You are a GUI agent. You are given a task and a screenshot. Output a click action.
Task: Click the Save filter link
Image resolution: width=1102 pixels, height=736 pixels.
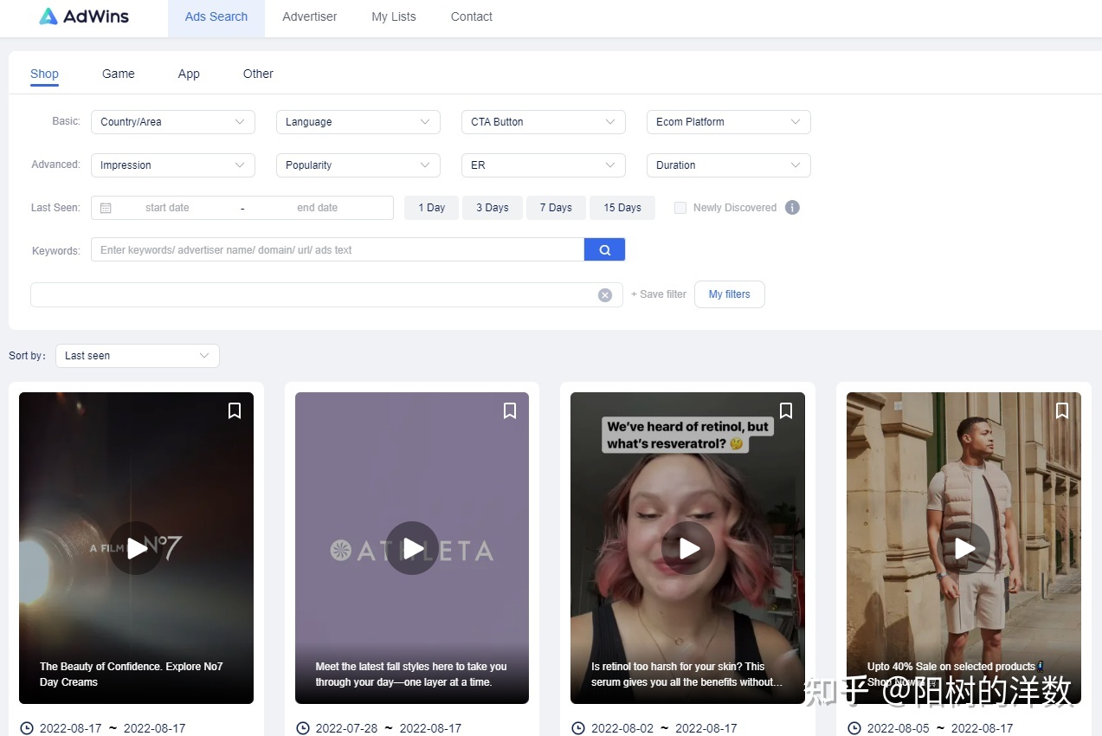coord(659,294)
